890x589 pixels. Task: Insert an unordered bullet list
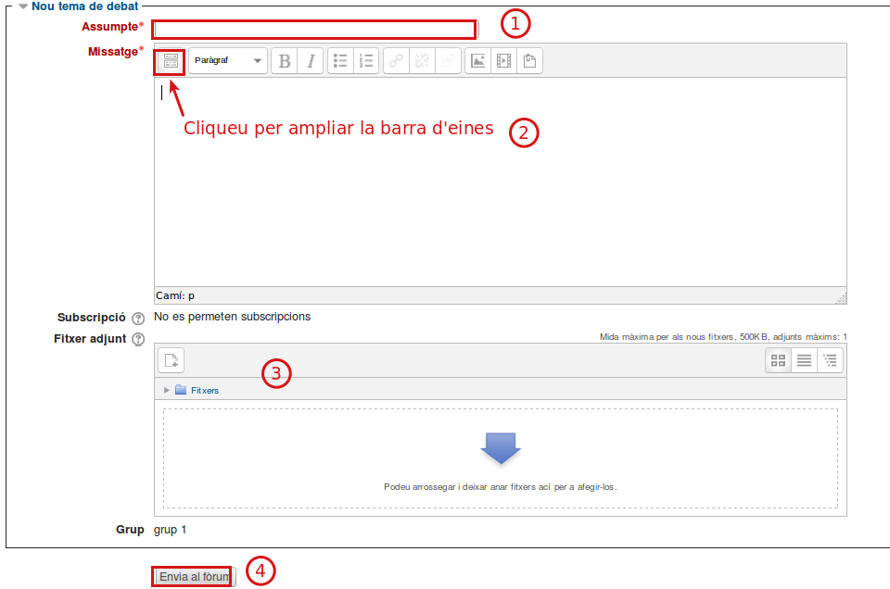(340, 61)
